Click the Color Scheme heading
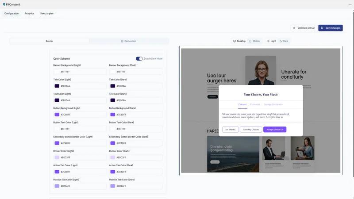 click(62, 59)
